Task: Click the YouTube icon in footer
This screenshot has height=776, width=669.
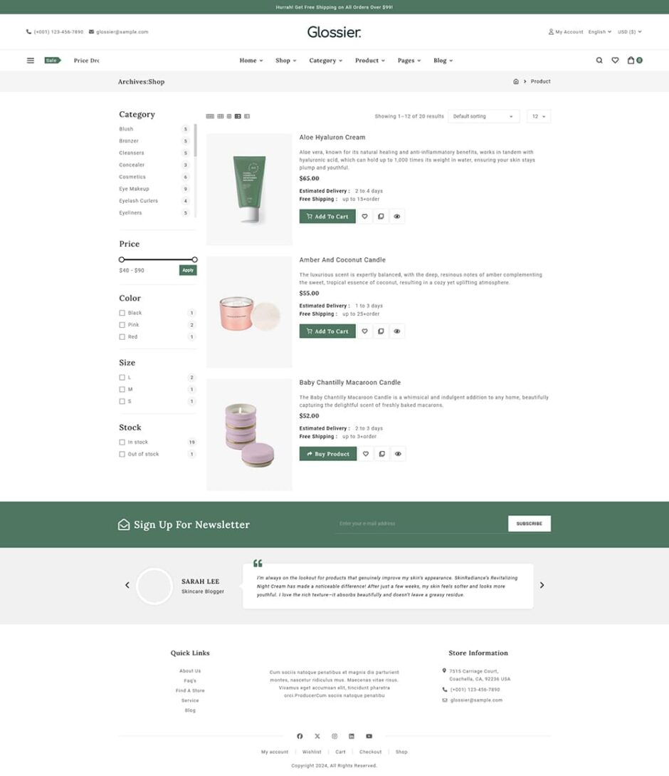Action: (x=369, y=736)
